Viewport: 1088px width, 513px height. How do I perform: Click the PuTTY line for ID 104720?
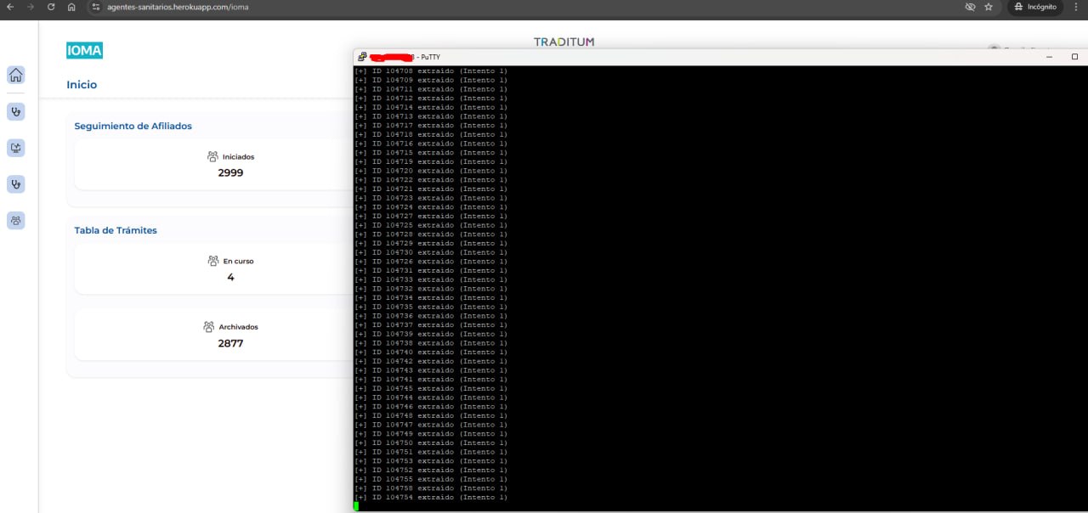[431, 171]
